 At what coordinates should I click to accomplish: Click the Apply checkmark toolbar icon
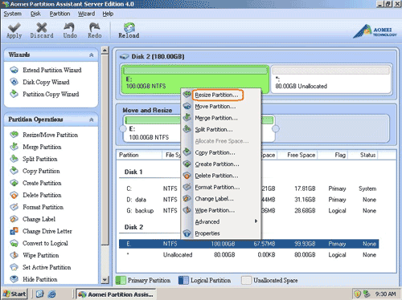tap(14, 27)
